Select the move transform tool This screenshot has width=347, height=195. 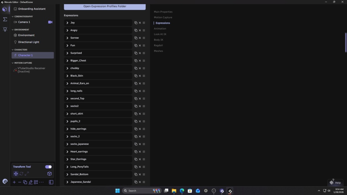click(16, 174)
